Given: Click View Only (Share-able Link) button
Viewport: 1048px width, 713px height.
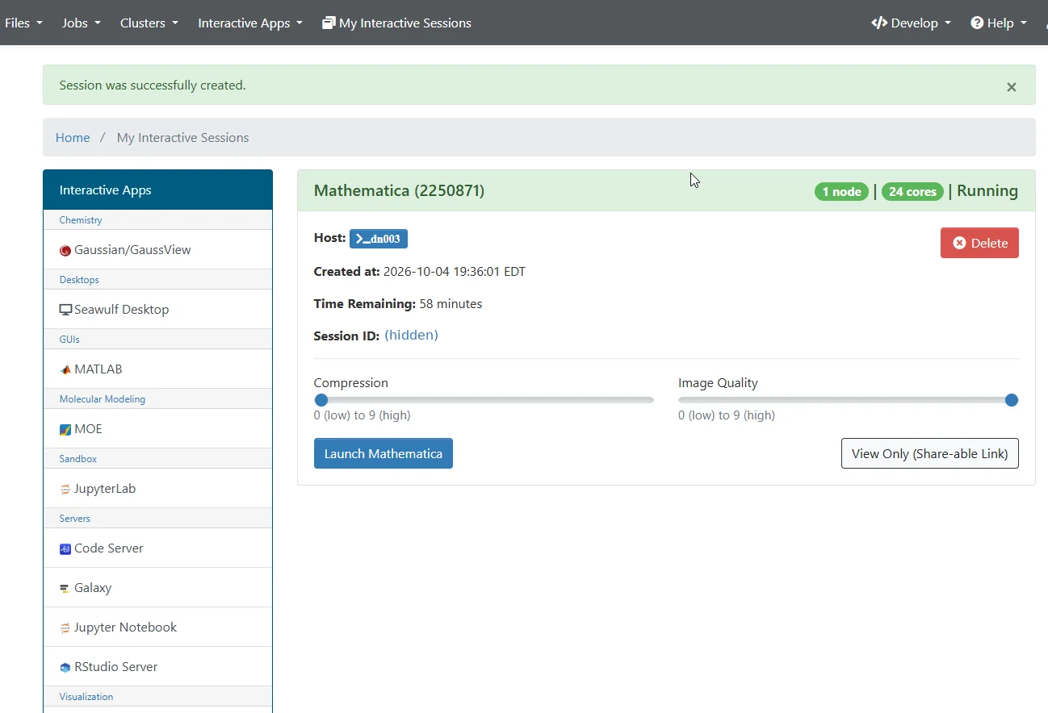Looking at the screenshot, I should [x=930, y=453].
